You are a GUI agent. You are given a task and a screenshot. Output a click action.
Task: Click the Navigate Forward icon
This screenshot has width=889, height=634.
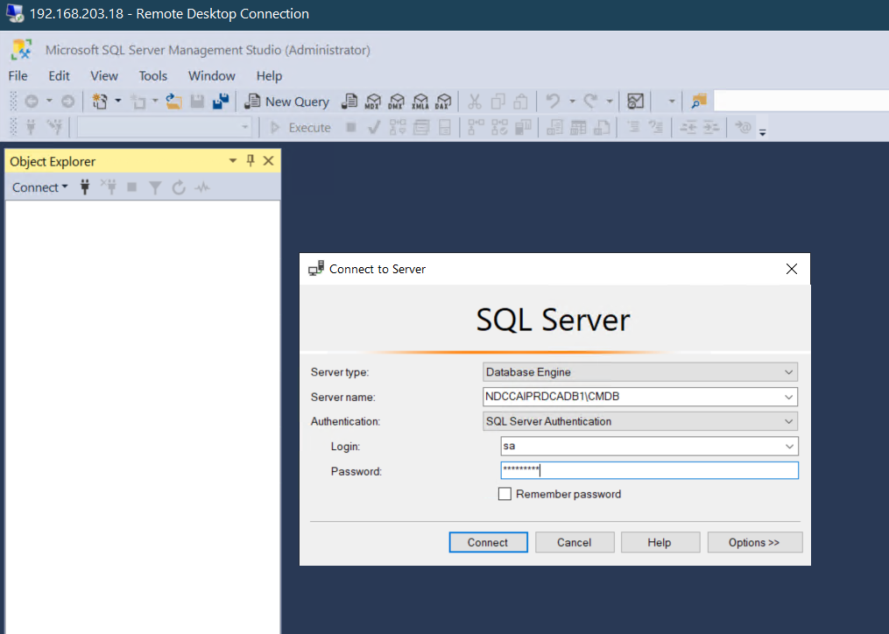(x=67, y=102)
